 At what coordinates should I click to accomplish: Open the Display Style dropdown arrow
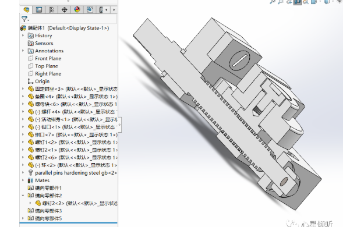(x=333, y=2)
